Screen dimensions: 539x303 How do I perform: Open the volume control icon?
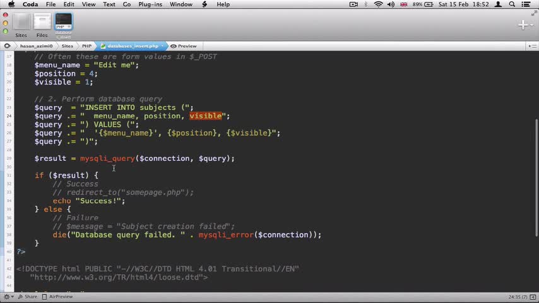pyautogui.click(x=391, y=4)
